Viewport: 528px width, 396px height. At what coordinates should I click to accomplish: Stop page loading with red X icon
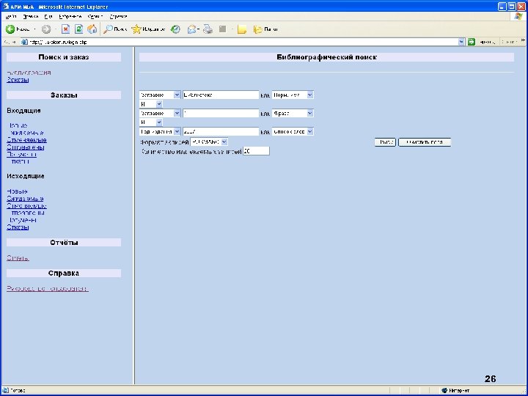pos(65,29)
